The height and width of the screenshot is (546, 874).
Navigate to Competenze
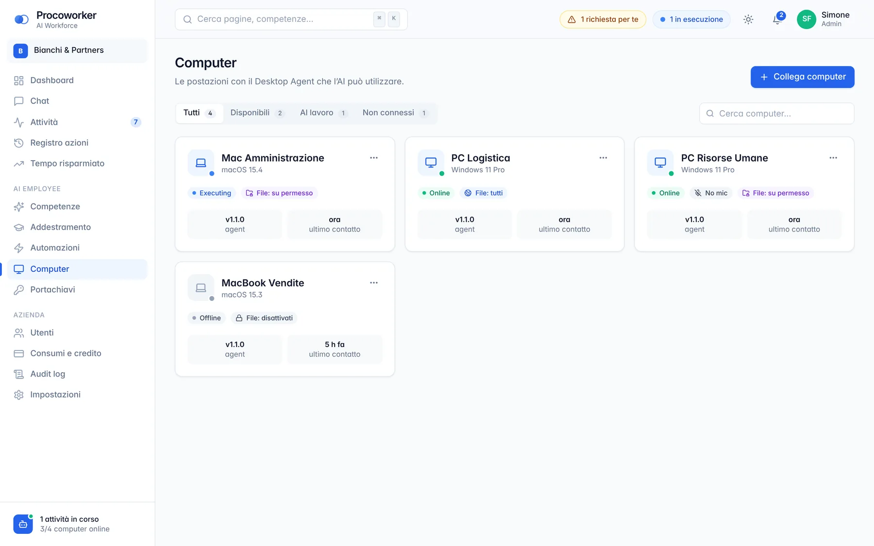(x=77, y=207)
